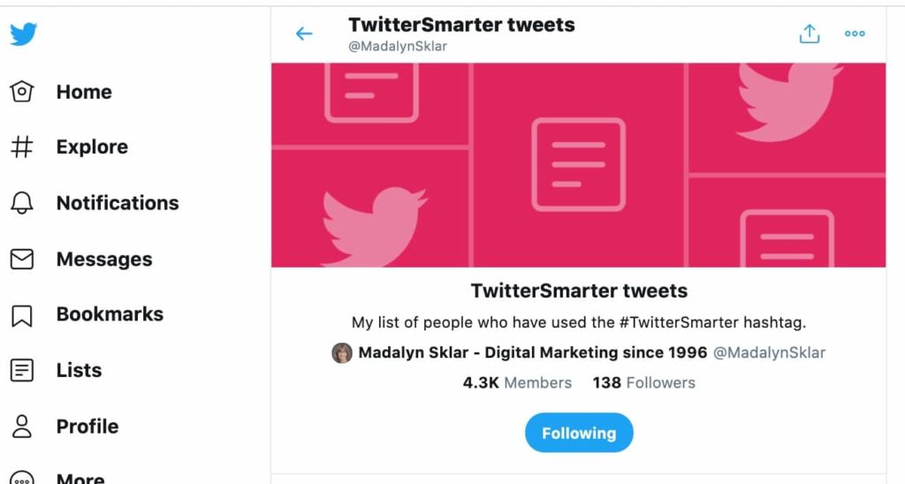Click the Home house icon
This screenshot has height=484, width=905.
click(x=22, y=91)
